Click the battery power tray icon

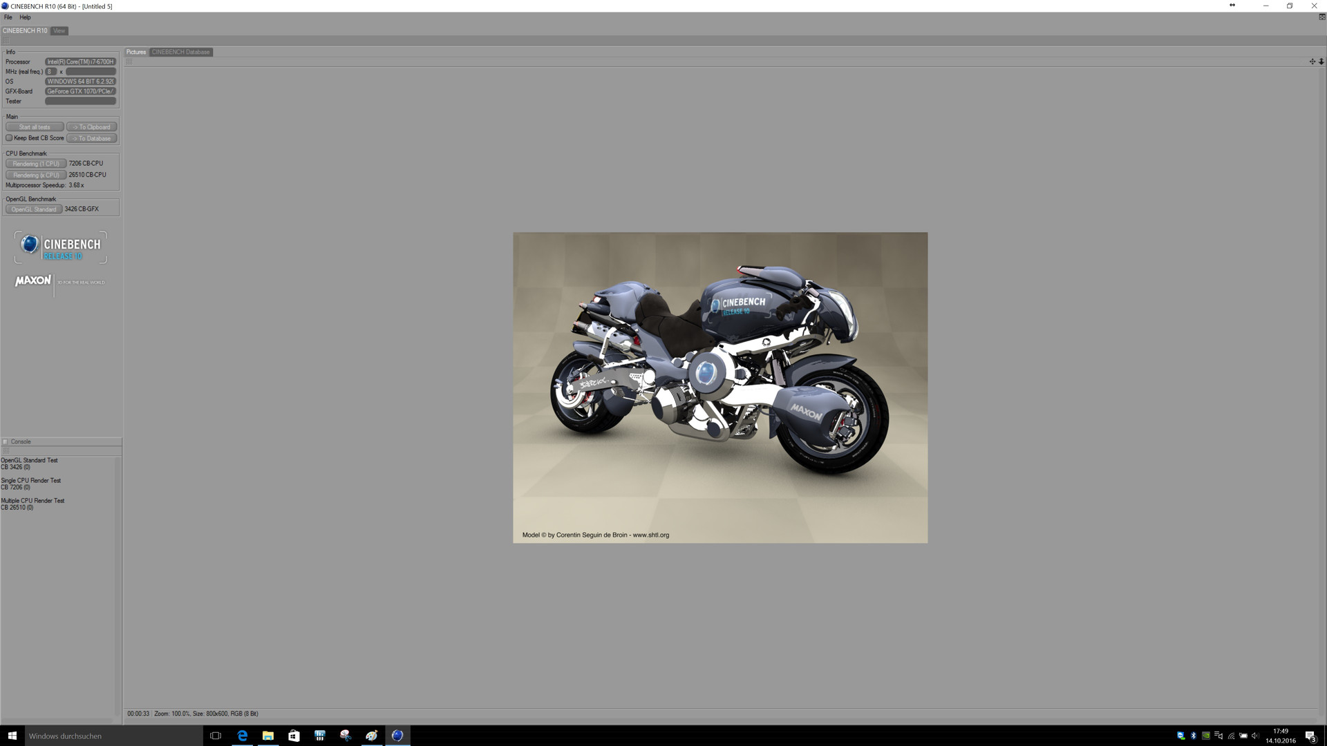click(1243, 736)
